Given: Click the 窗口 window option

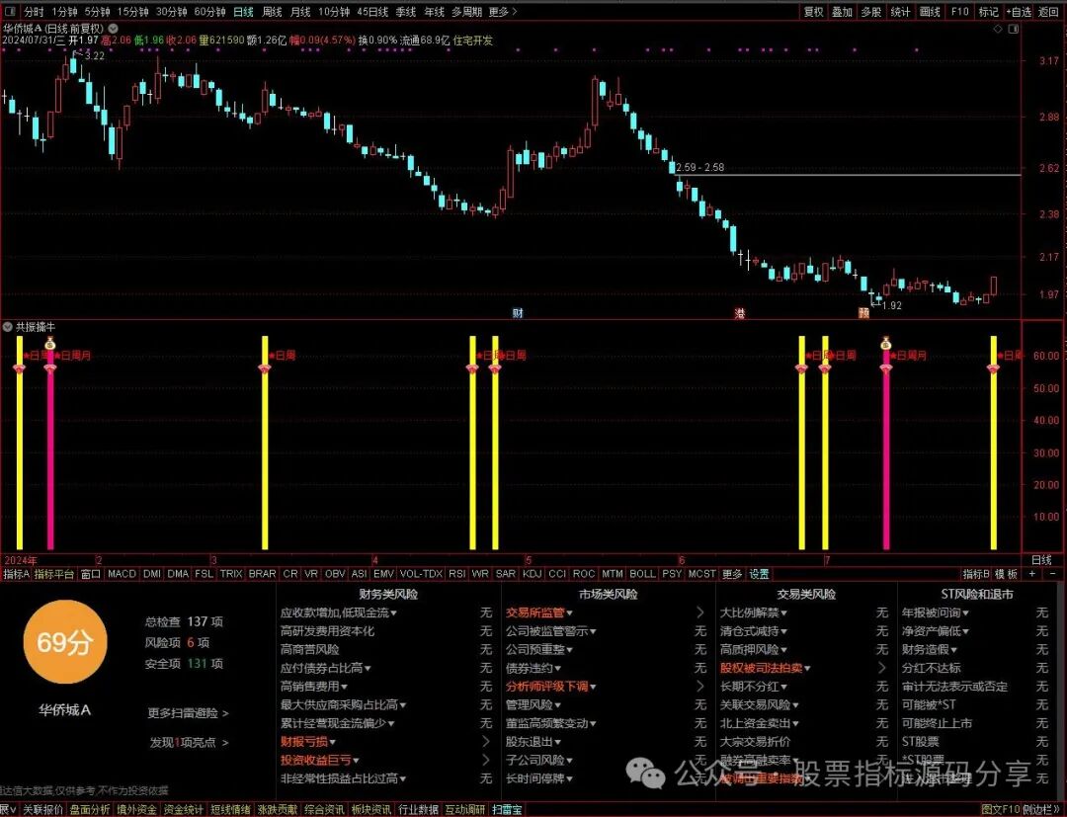Looking at the screenshot, I should coord(91,574).
